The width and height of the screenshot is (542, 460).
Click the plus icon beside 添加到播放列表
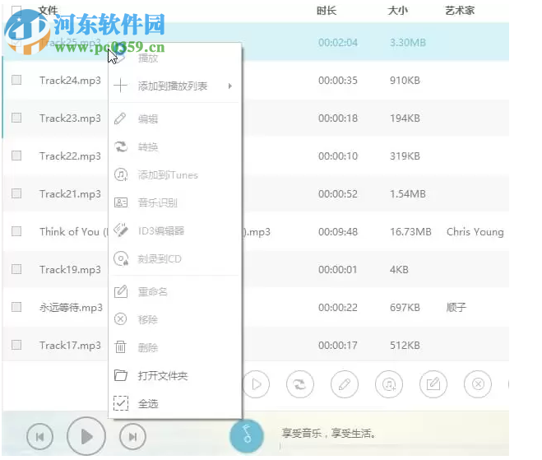click(x=120, y=86)
